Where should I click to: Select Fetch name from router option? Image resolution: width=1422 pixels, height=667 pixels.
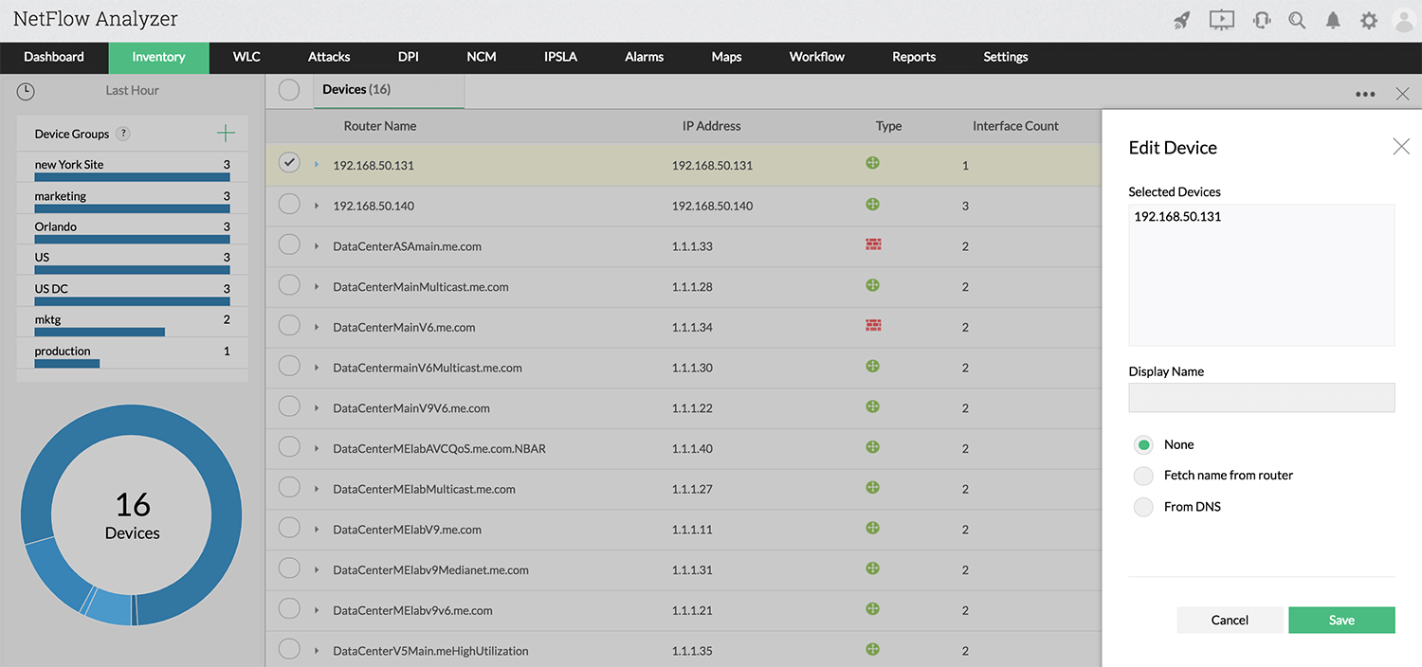pos(1144,476)
